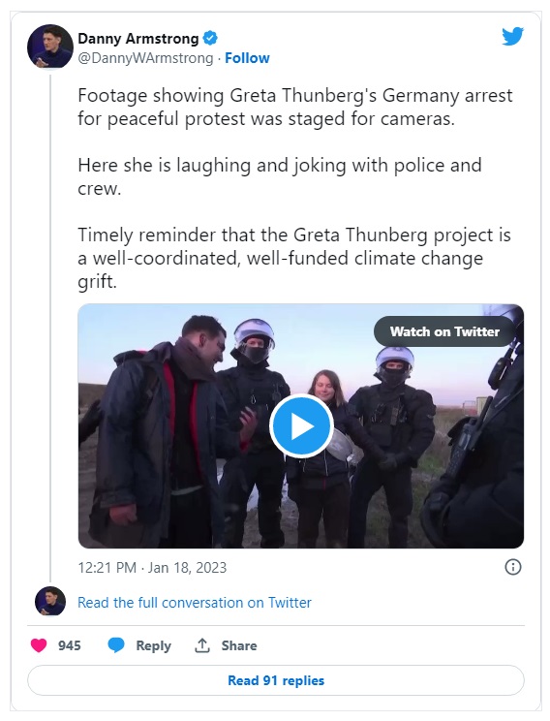Like the tweet with heart icon
550x721 pixels.
39,645
